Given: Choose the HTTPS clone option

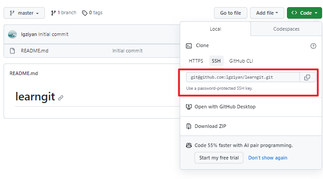Looking at the screenshot, I should tap(196, 61).
